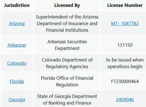Click the 'to be issued when operations begin' text
The width and height of the screenshot is (146, 107).
point(125,63)
